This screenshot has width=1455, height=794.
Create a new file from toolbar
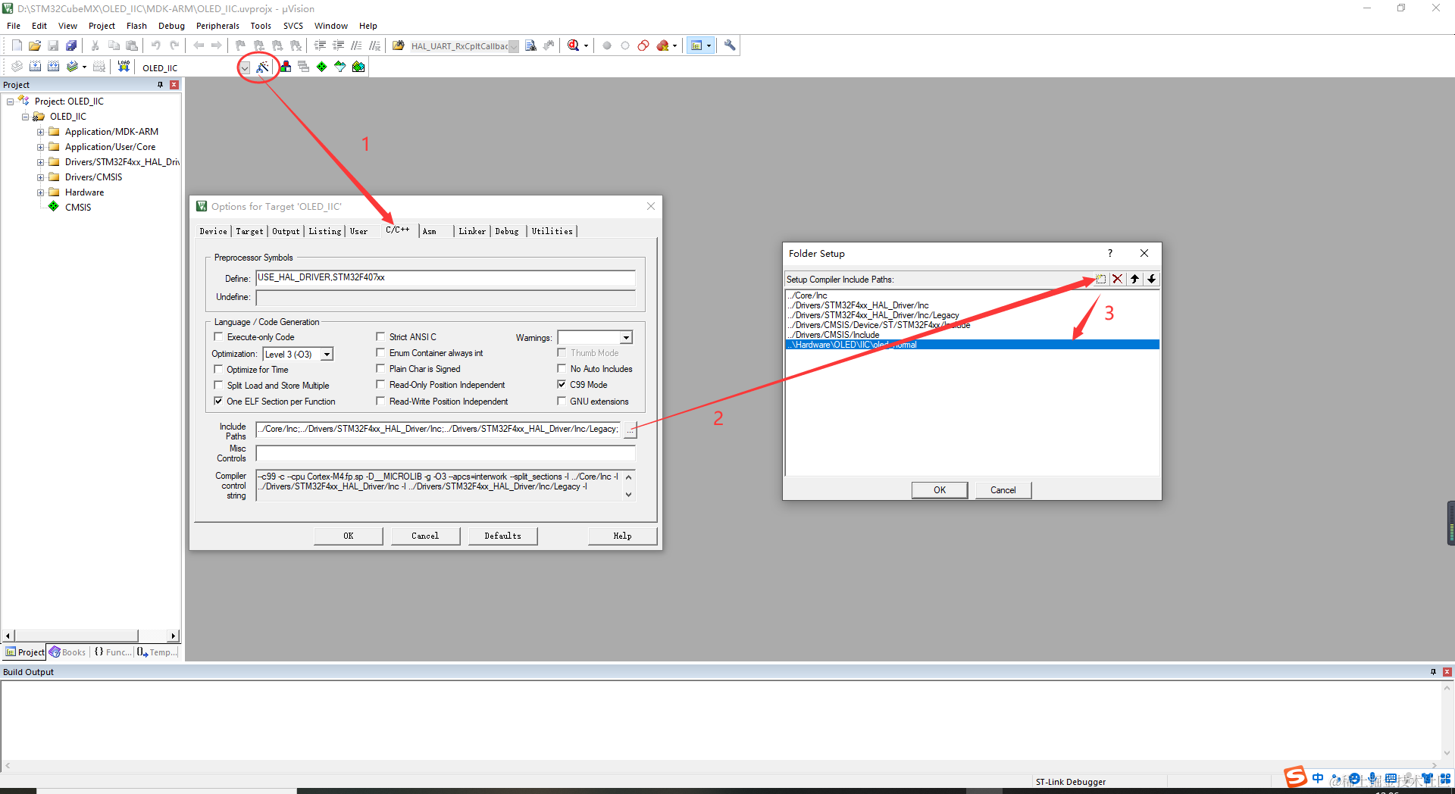(17, 45)
